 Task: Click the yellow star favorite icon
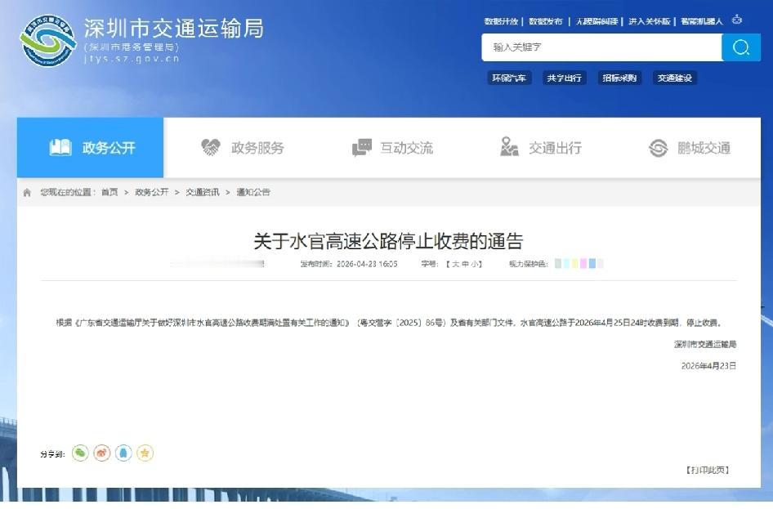pos(145,452)
